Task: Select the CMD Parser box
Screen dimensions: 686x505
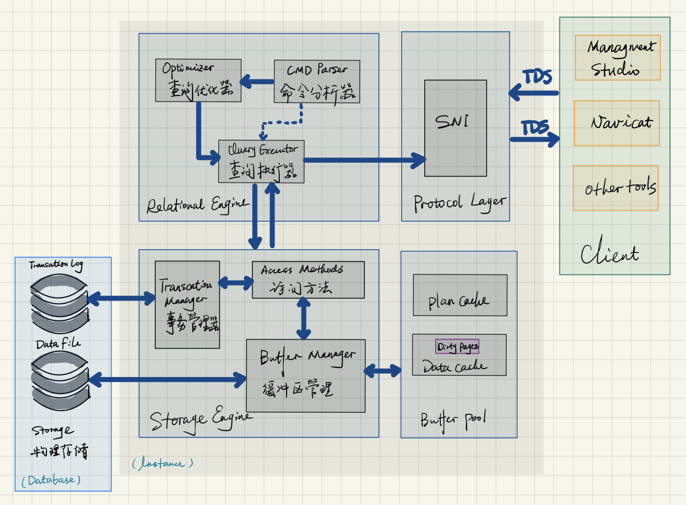Action: click(x=316, y=82)
